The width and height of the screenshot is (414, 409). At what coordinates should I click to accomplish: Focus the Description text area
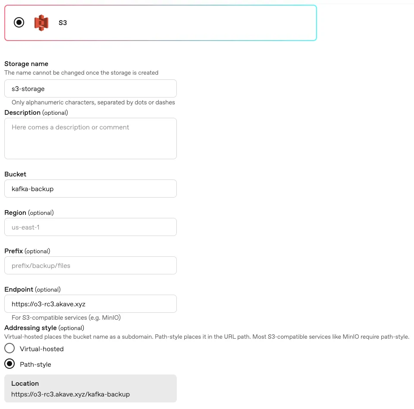coord(90,138)
